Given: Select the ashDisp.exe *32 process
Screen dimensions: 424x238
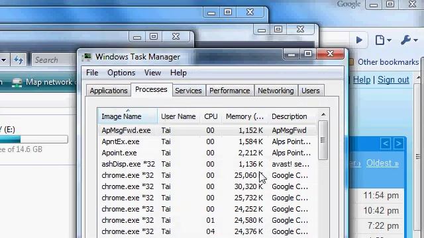Looking at the screenshot, I should 207,164.
